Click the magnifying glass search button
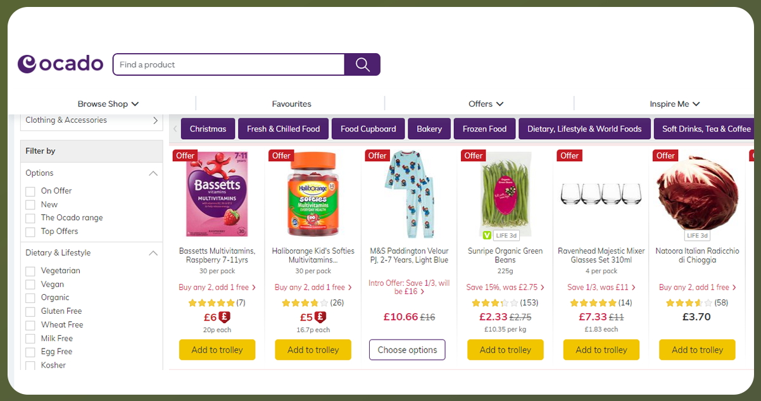This screenshot has height=401, width=761. tap(362, 65)
